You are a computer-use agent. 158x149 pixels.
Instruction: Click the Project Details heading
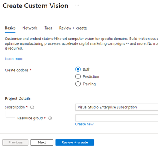tap(18, 99)
